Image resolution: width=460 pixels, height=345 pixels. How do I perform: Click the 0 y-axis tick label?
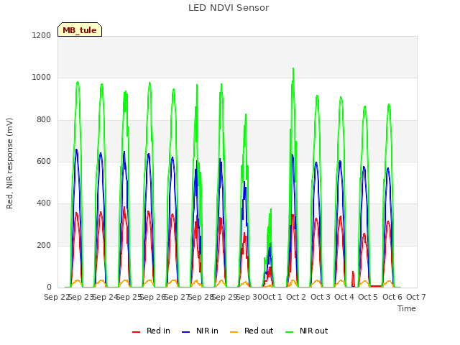pyautogui.click(x=49, y=287)
